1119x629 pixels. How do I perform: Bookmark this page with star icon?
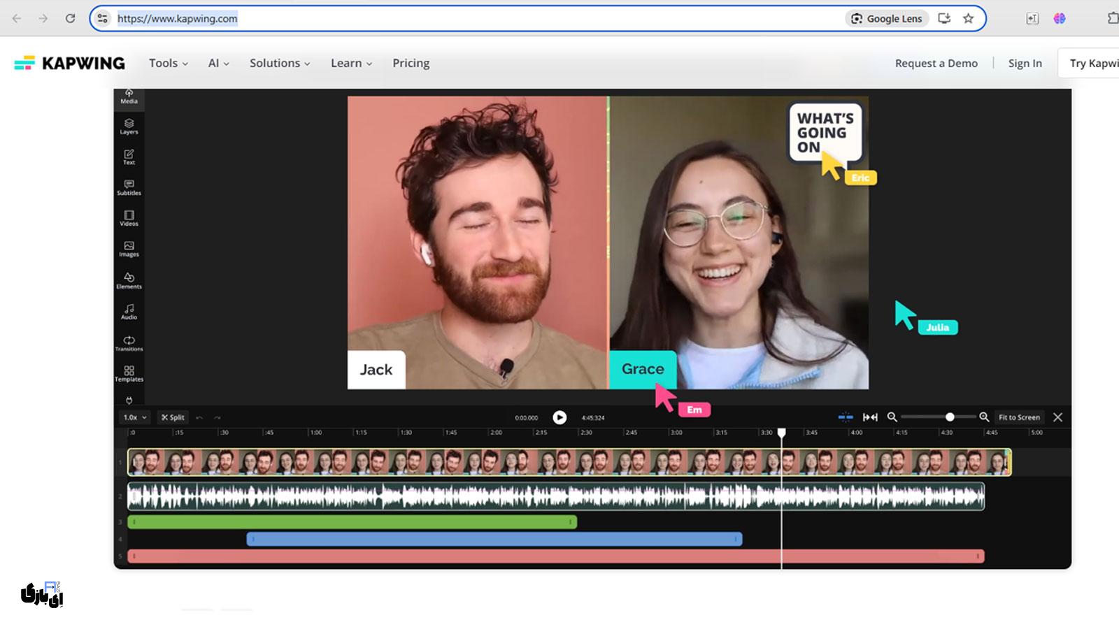point(968,19)
